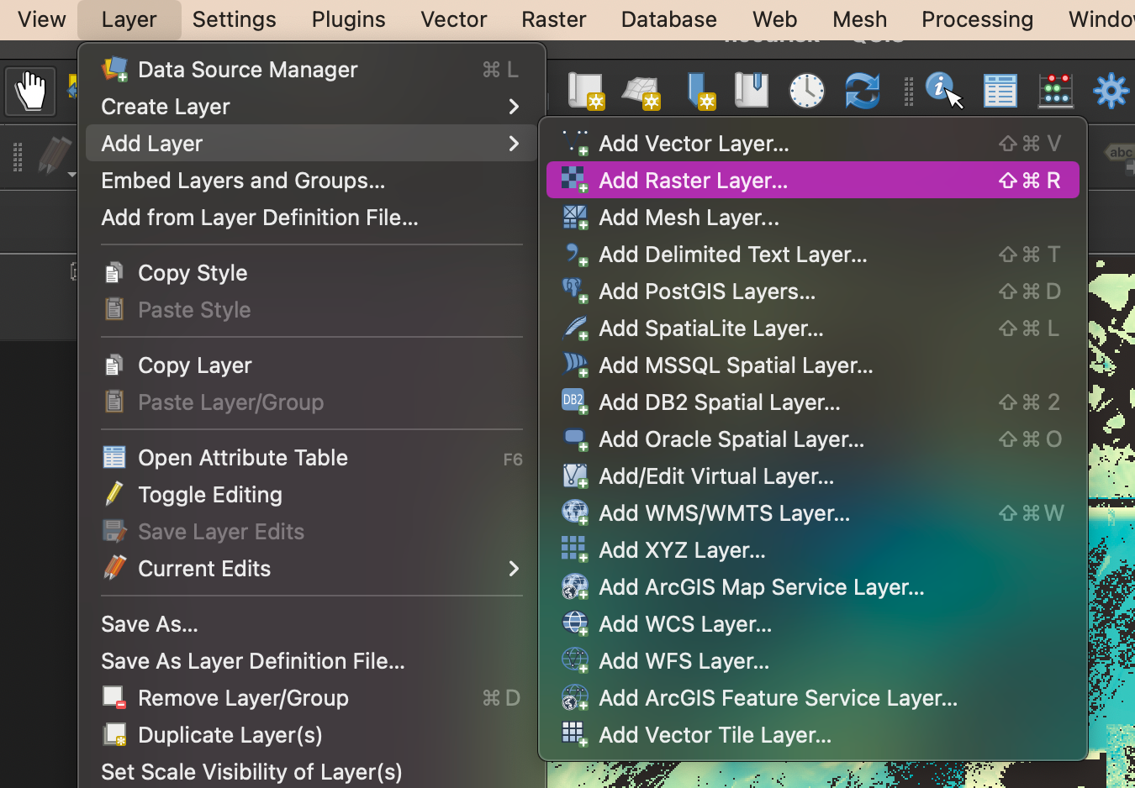Open the Processing menu
The height and width of the screenshot is (788, 1135).
(978, 19)
